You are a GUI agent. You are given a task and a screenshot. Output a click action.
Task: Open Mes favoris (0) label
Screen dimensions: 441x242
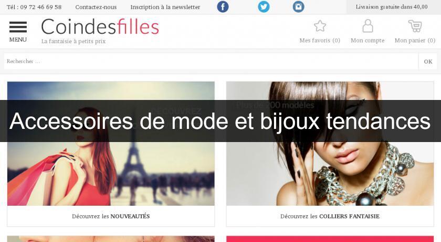pos(320,41)
